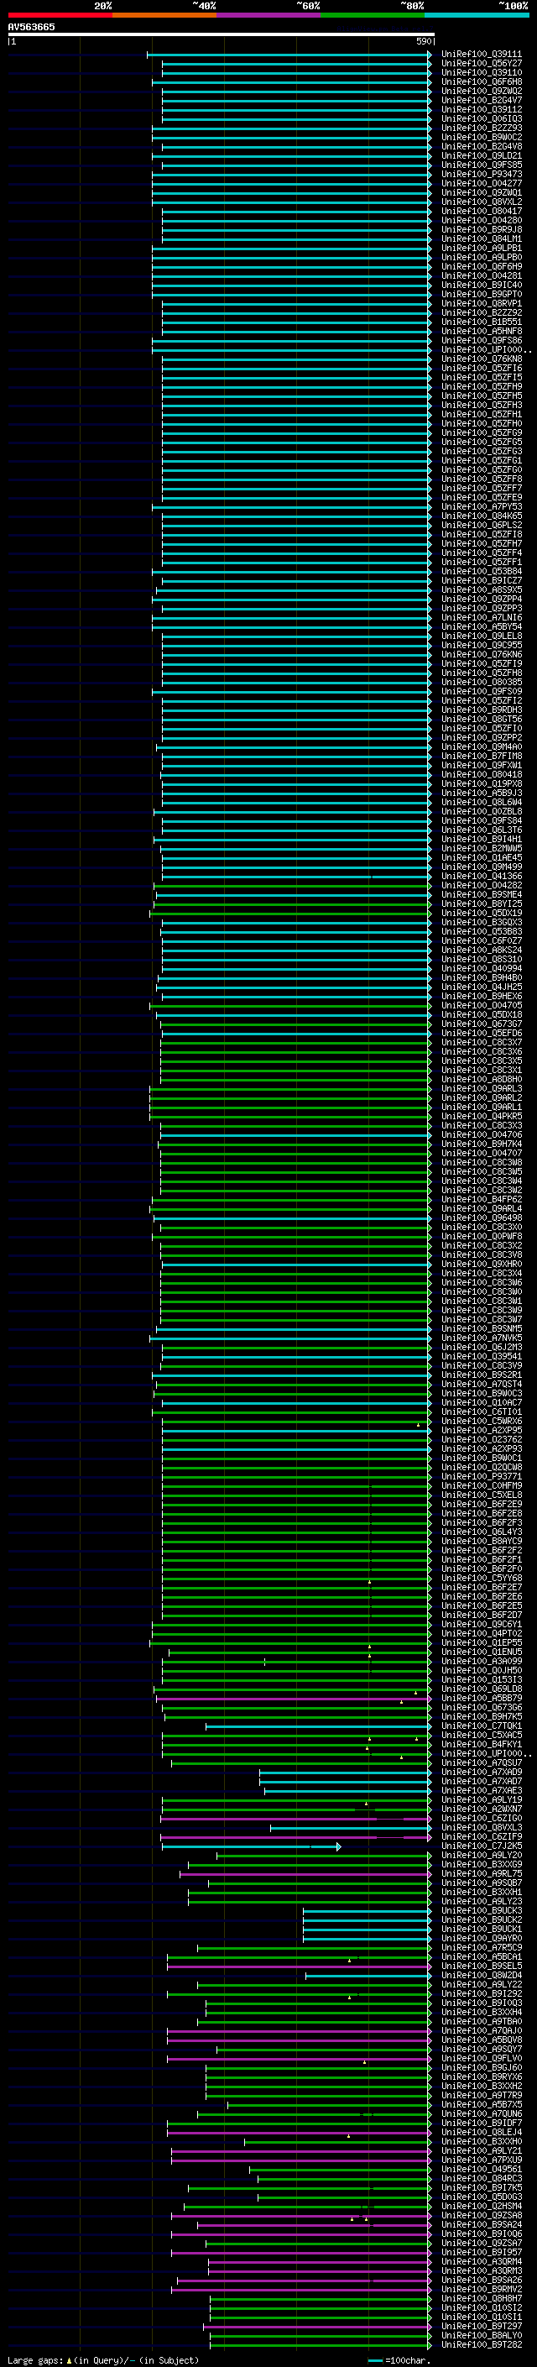The height and width of the screenshot is (2367, 537).
Task: Click the UniRef100_B9UCK3 label
Action: [481, 1910]
